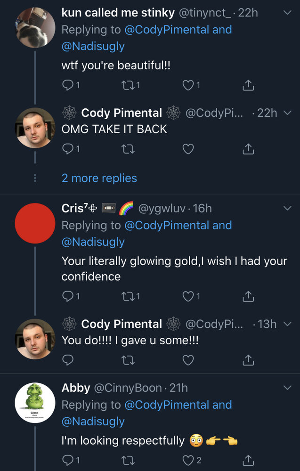The width and height of the screenshot is (300, 471).
Task: Share Abby's "looking respectfully" tweet
Action: click(x=248, y=460)
